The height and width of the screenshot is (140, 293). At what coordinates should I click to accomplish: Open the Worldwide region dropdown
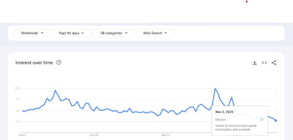[x=31, y=33]
